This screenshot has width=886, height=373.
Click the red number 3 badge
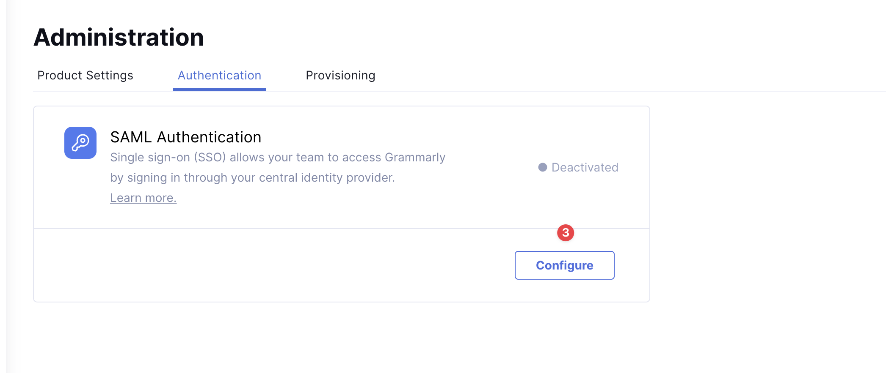point(566,233)
